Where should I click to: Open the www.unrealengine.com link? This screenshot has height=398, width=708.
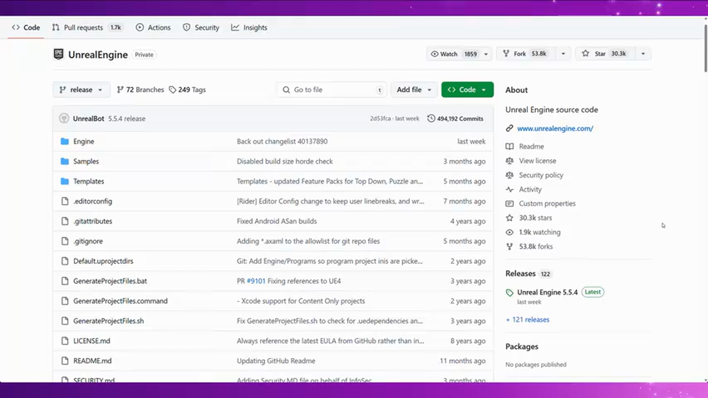tap(555, 128)
